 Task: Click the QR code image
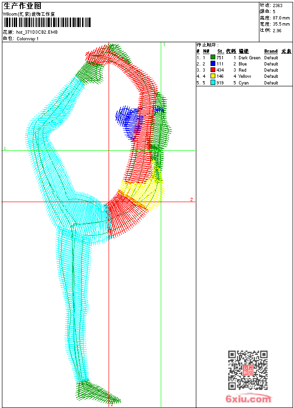coord(248,370)
